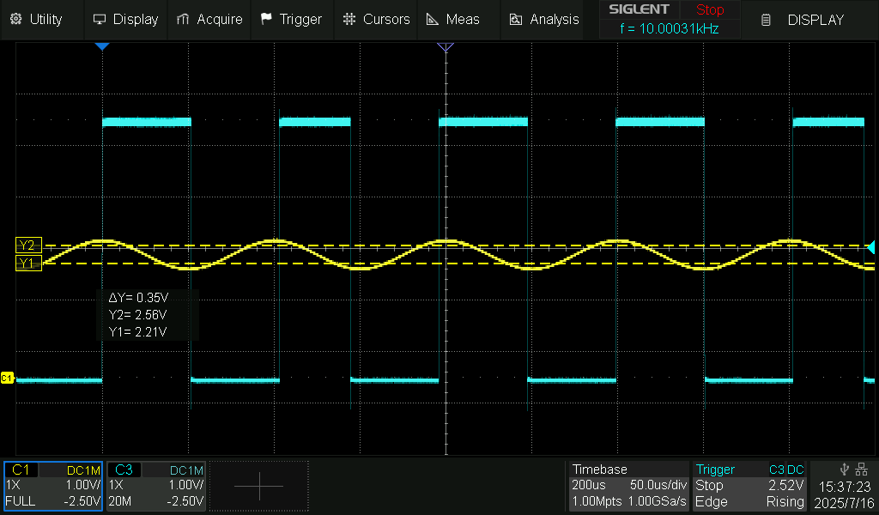Open the Acquire menu
879x515 pixels.
coord(209,19)
